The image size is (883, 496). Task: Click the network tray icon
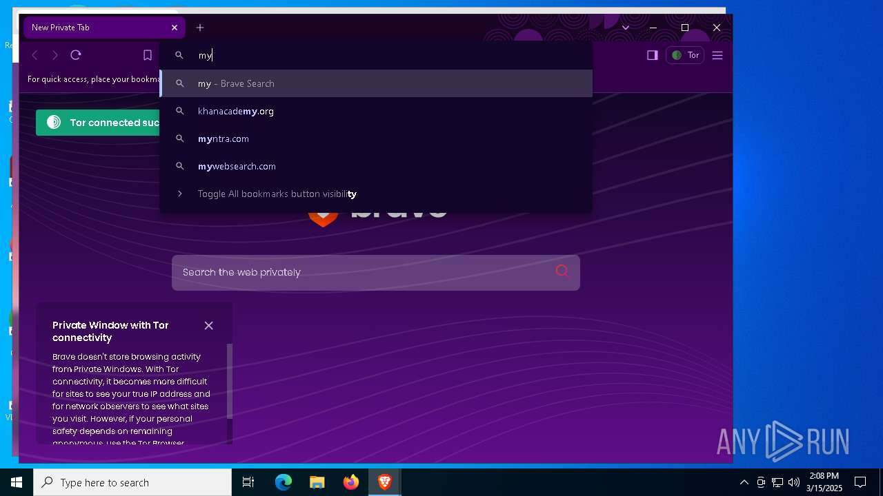(x=777, y=482)
